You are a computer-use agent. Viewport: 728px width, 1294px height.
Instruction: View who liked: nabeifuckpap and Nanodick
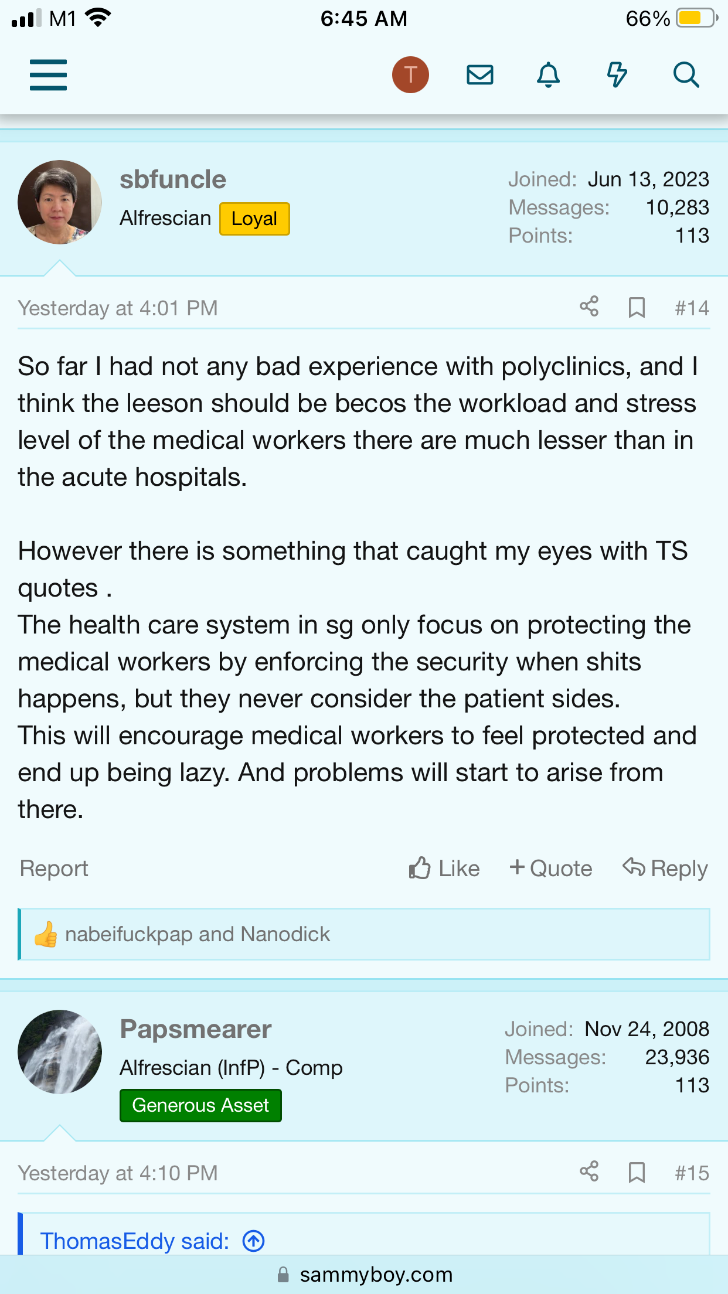tap(198, 934)
